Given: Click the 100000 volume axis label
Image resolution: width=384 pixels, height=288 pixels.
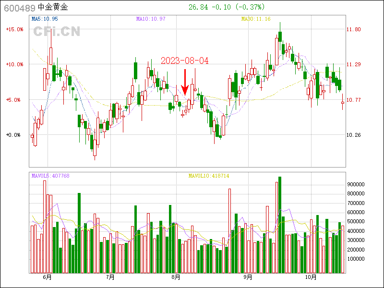Looking at the screenshot, I should pyautogui.click(x=356, y=259).
